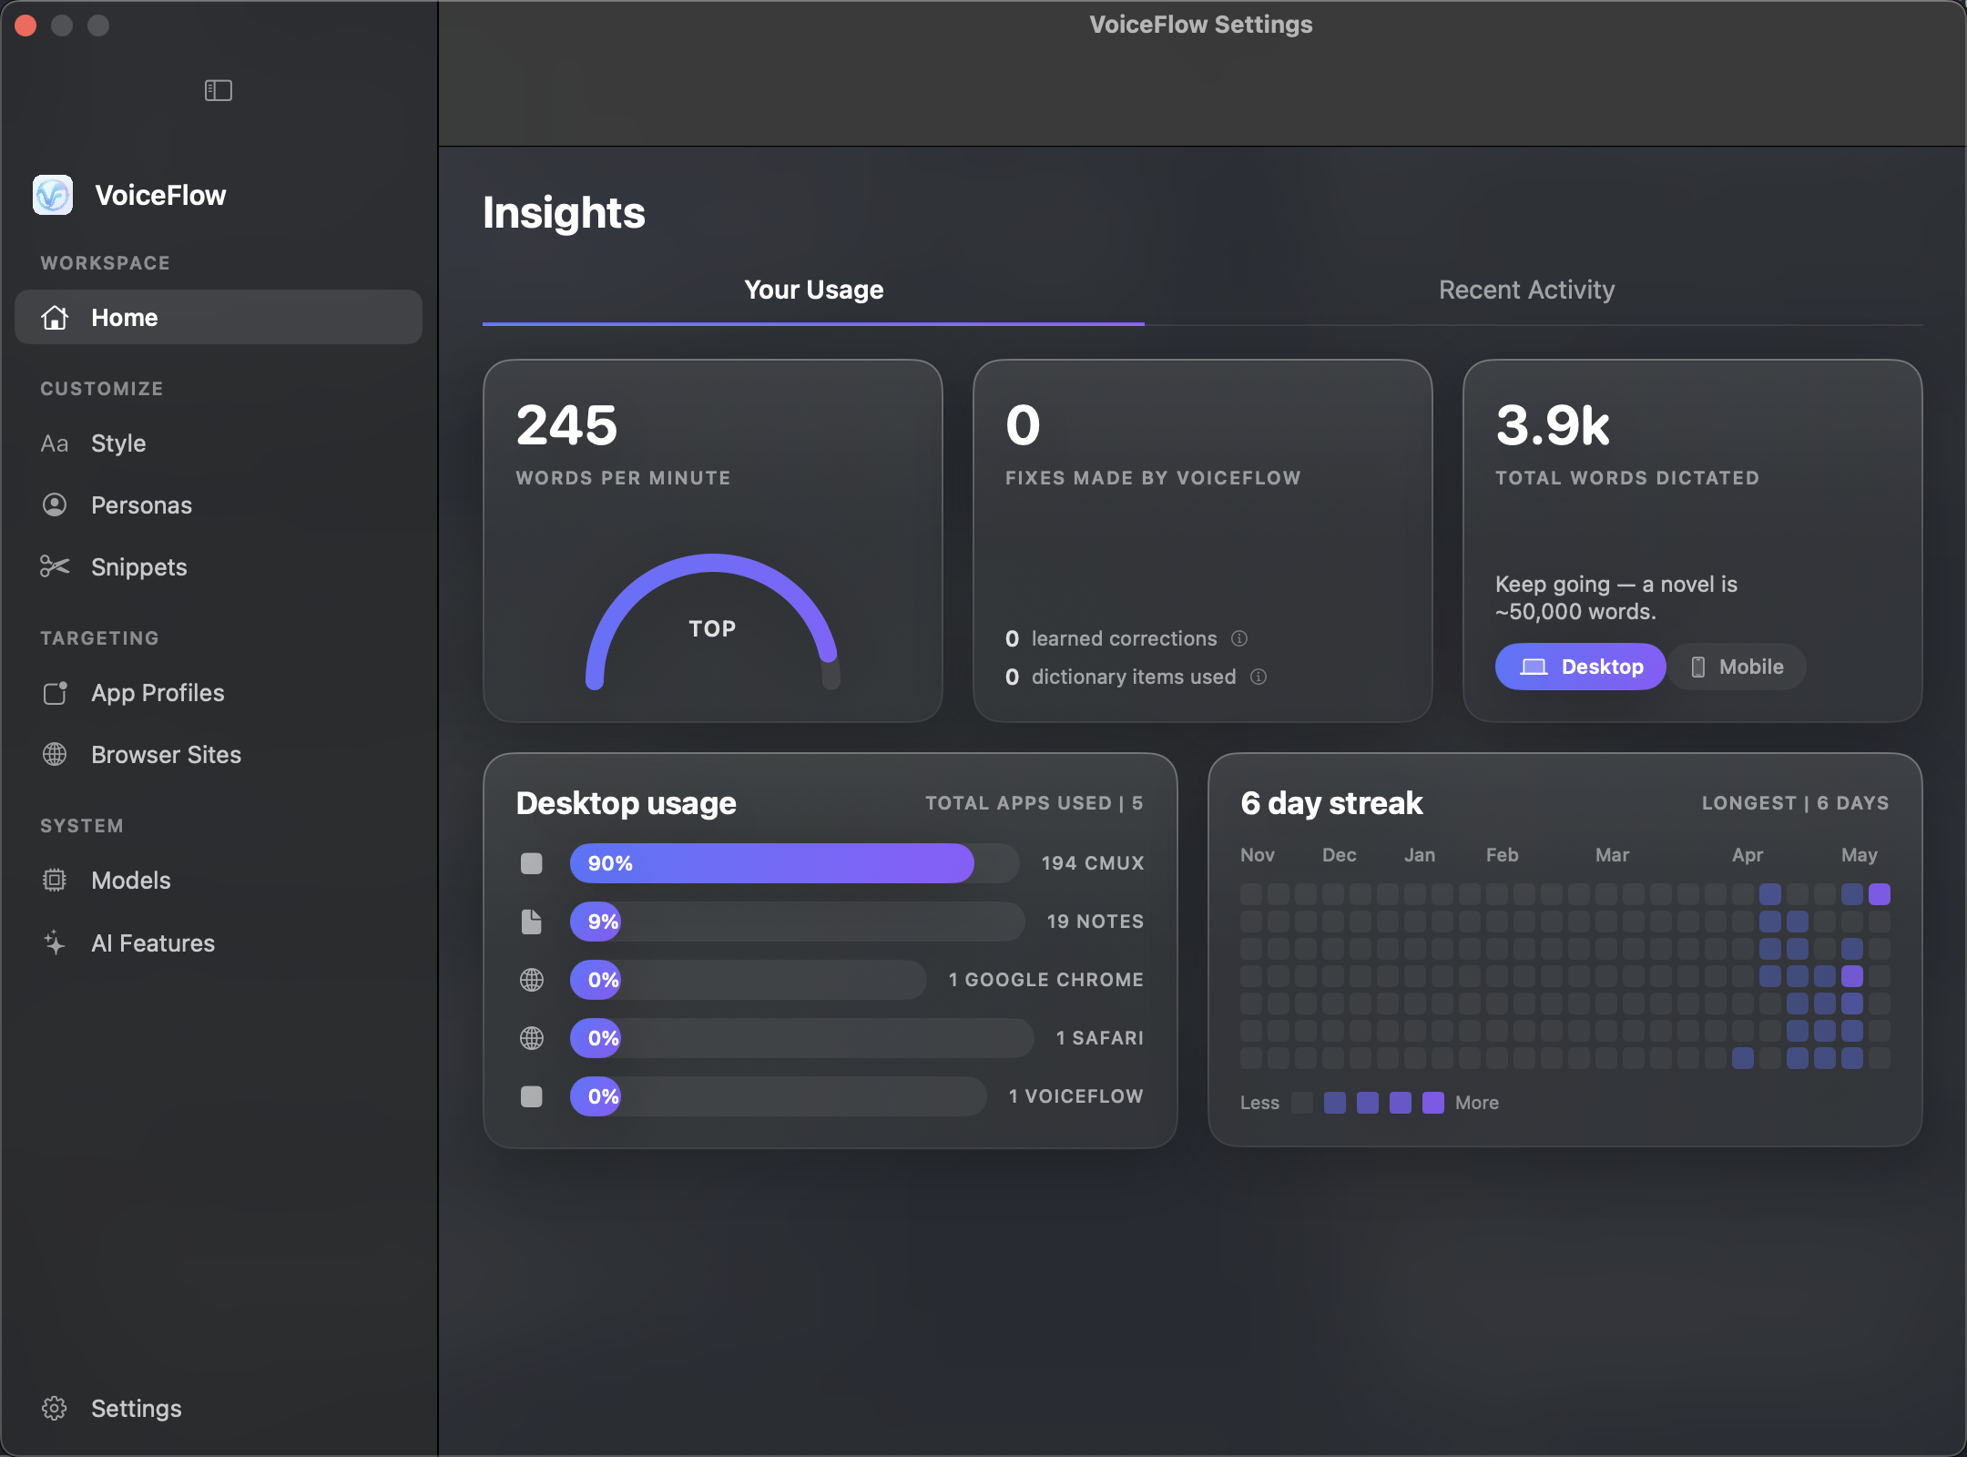The height and width of the screenshot is (1457, 1967).
Task: Click the Personas profile icon
Action: coord(55,504)
